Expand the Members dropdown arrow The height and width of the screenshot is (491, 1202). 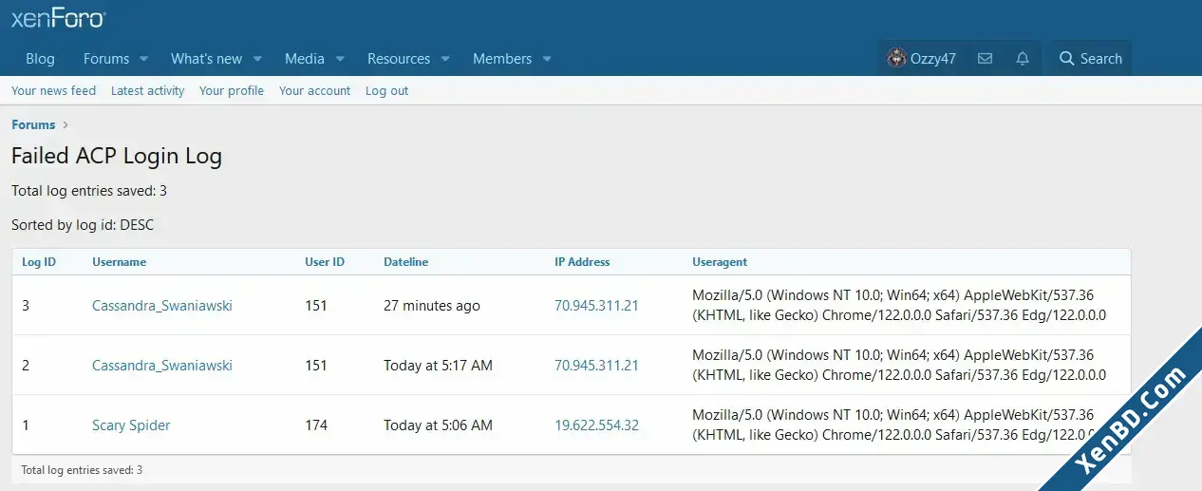546,59
